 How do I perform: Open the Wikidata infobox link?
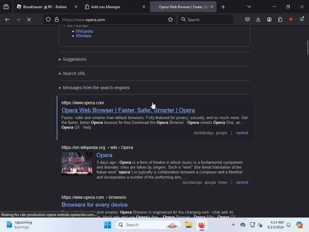83,36
